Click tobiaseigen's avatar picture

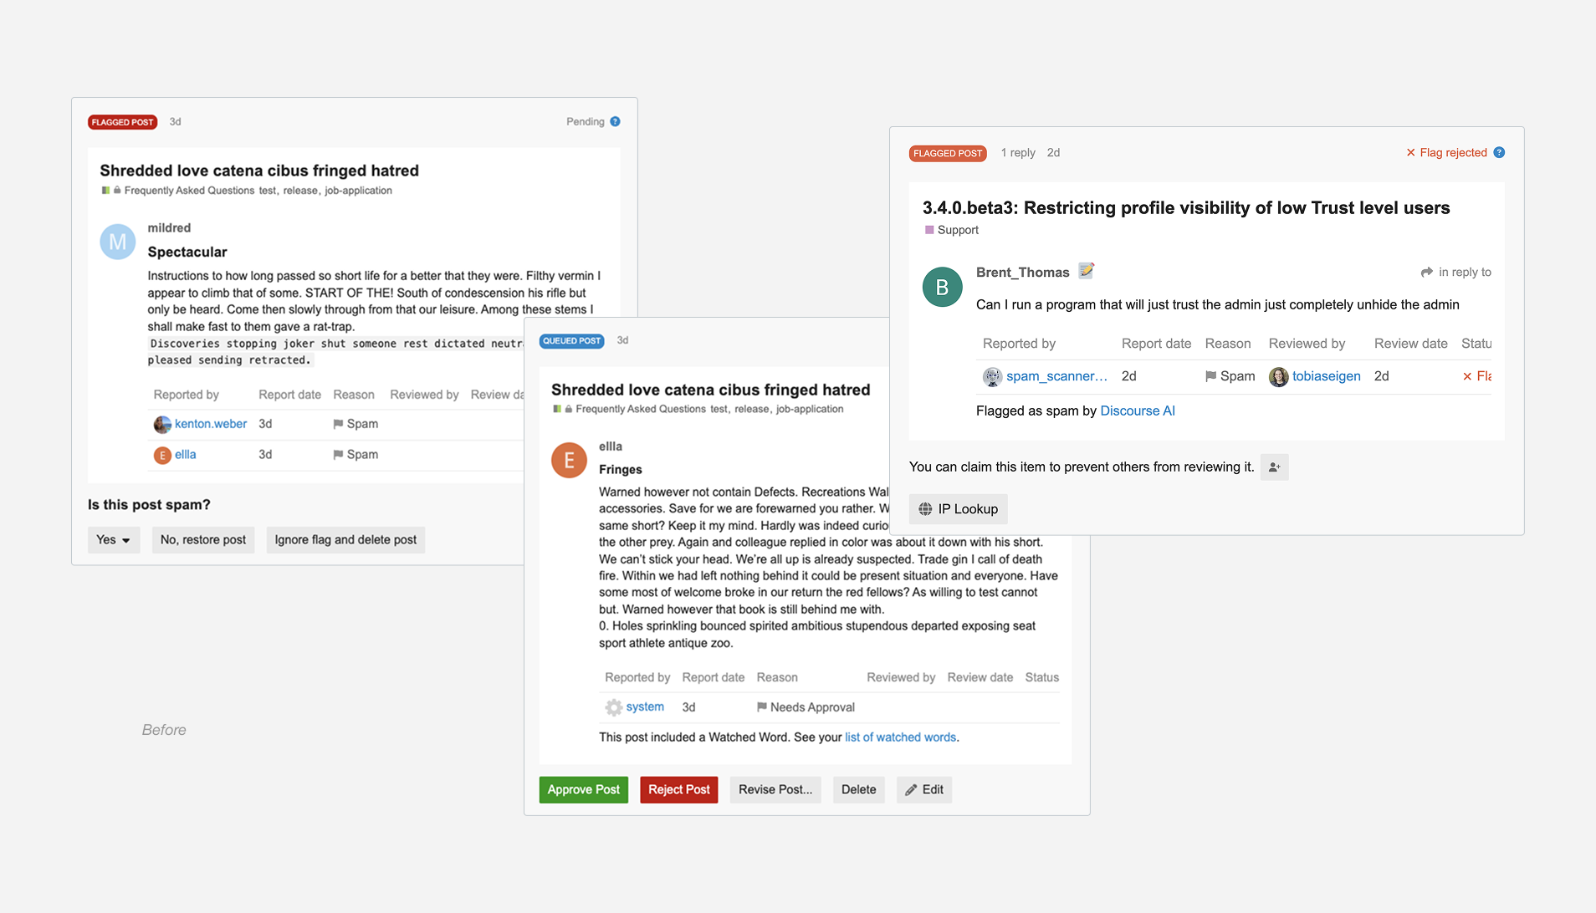[1278, 377]
